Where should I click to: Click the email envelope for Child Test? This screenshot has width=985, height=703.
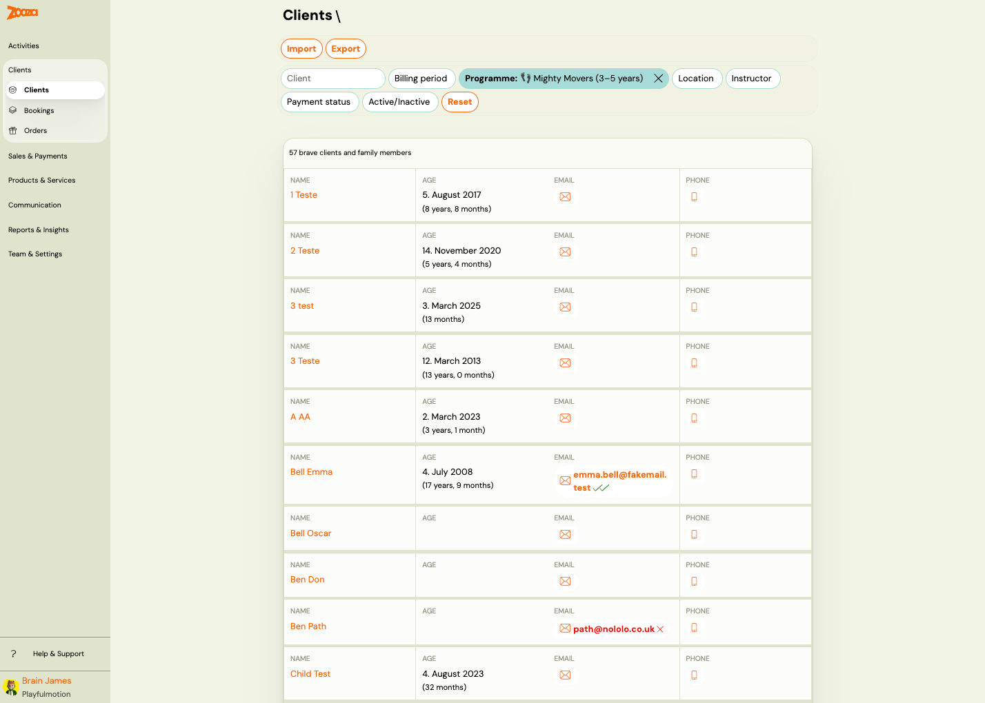pyautogui.click(x=565, y=675)
